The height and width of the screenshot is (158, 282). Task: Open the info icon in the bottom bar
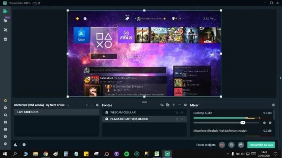(24, 145)
